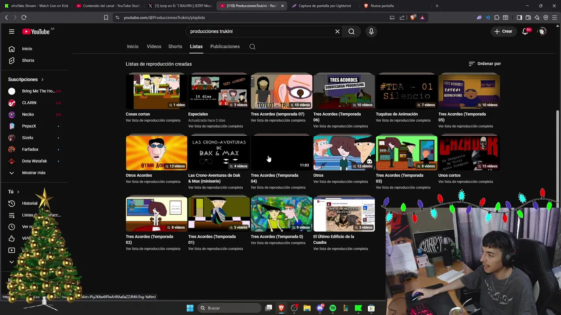Click the browser address bar URL
Image resolution: width=561 pixels, height=315 pixels.
pos(164,17)
